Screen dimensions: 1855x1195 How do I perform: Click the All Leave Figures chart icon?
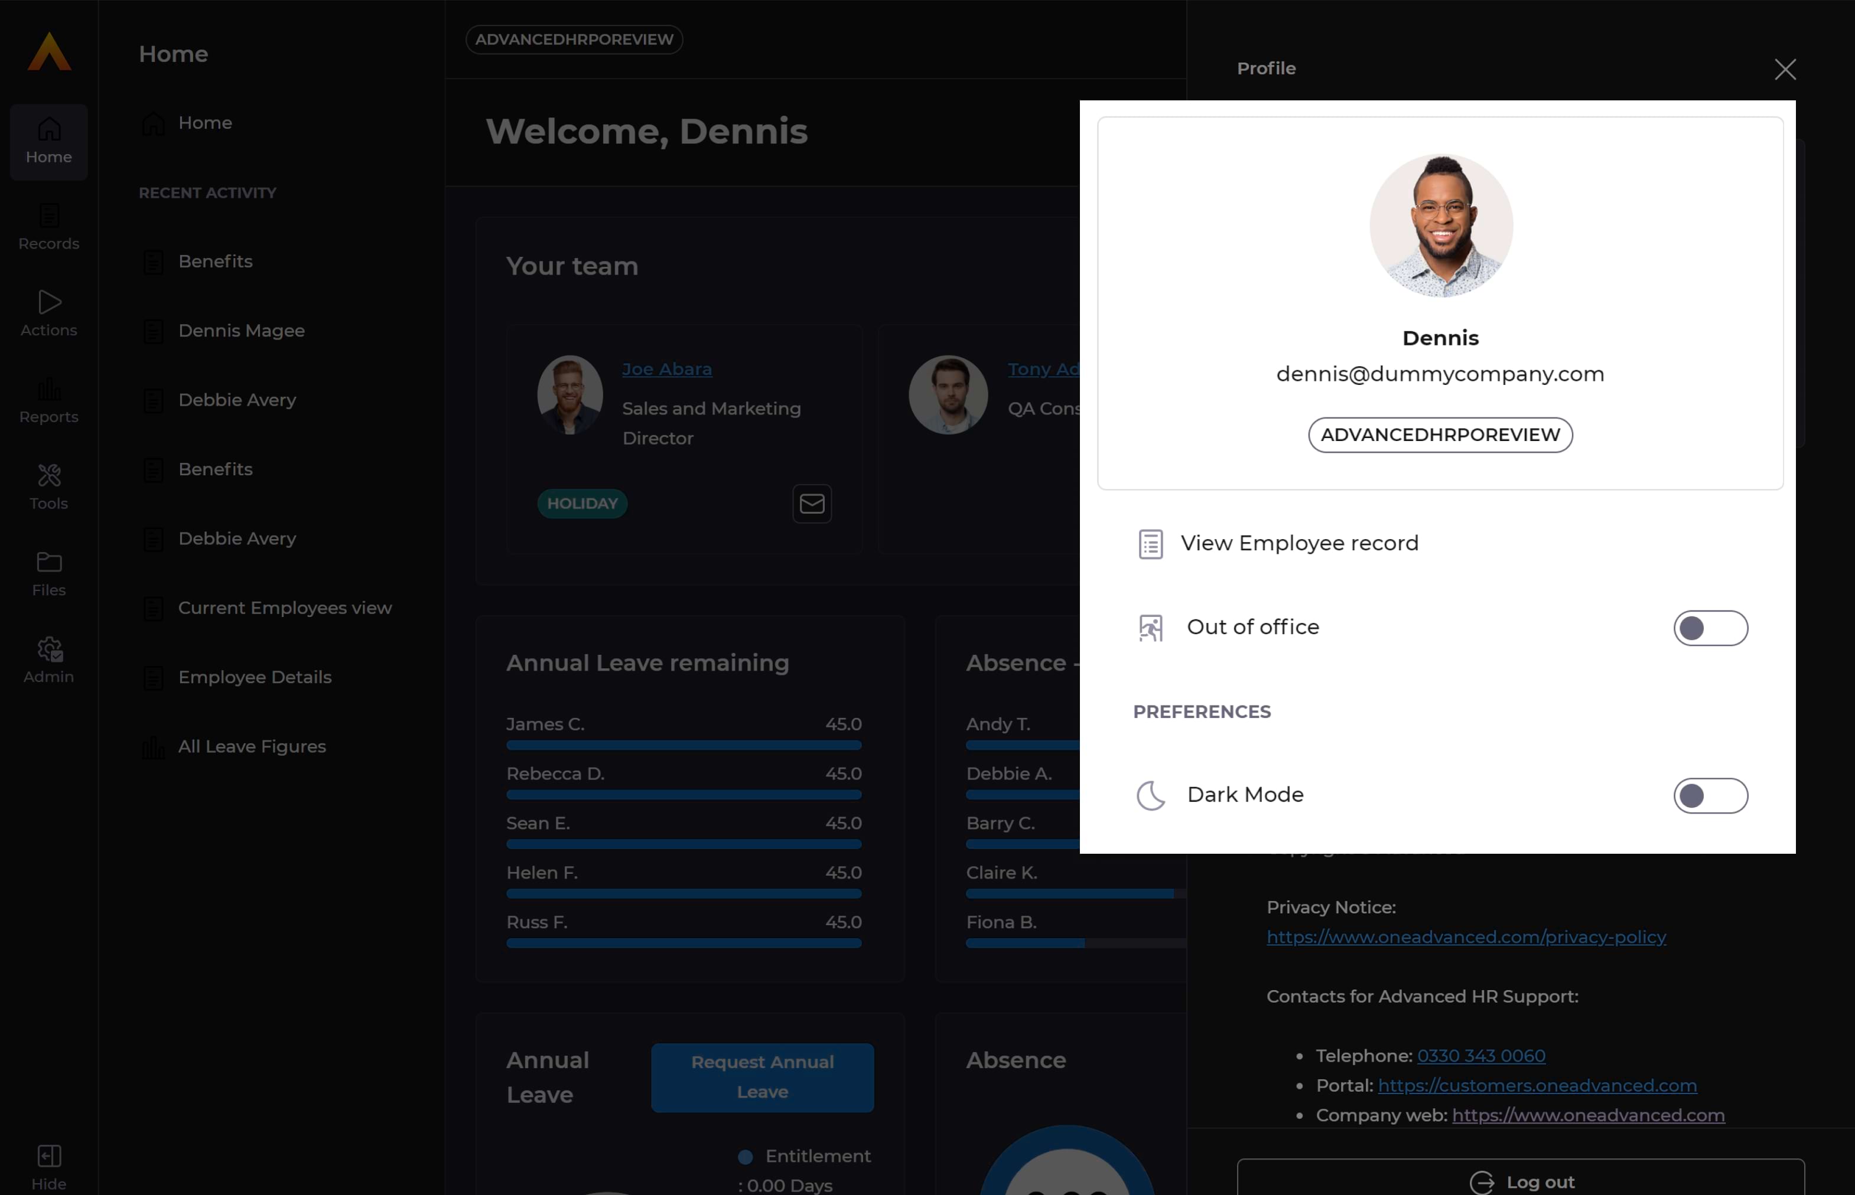coord(154,746)
